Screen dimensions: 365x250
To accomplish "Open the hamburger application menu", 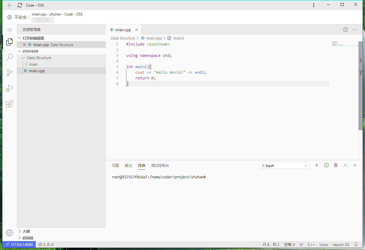I will tap(10, 30).
